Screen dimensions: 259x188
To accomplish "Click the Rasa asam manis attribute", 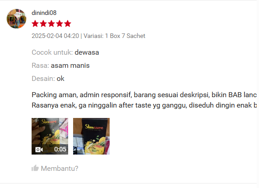I will 60,66.
